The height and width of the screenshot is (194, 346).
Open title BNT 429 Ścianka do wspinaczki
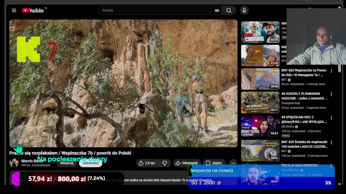coord(304,144)
